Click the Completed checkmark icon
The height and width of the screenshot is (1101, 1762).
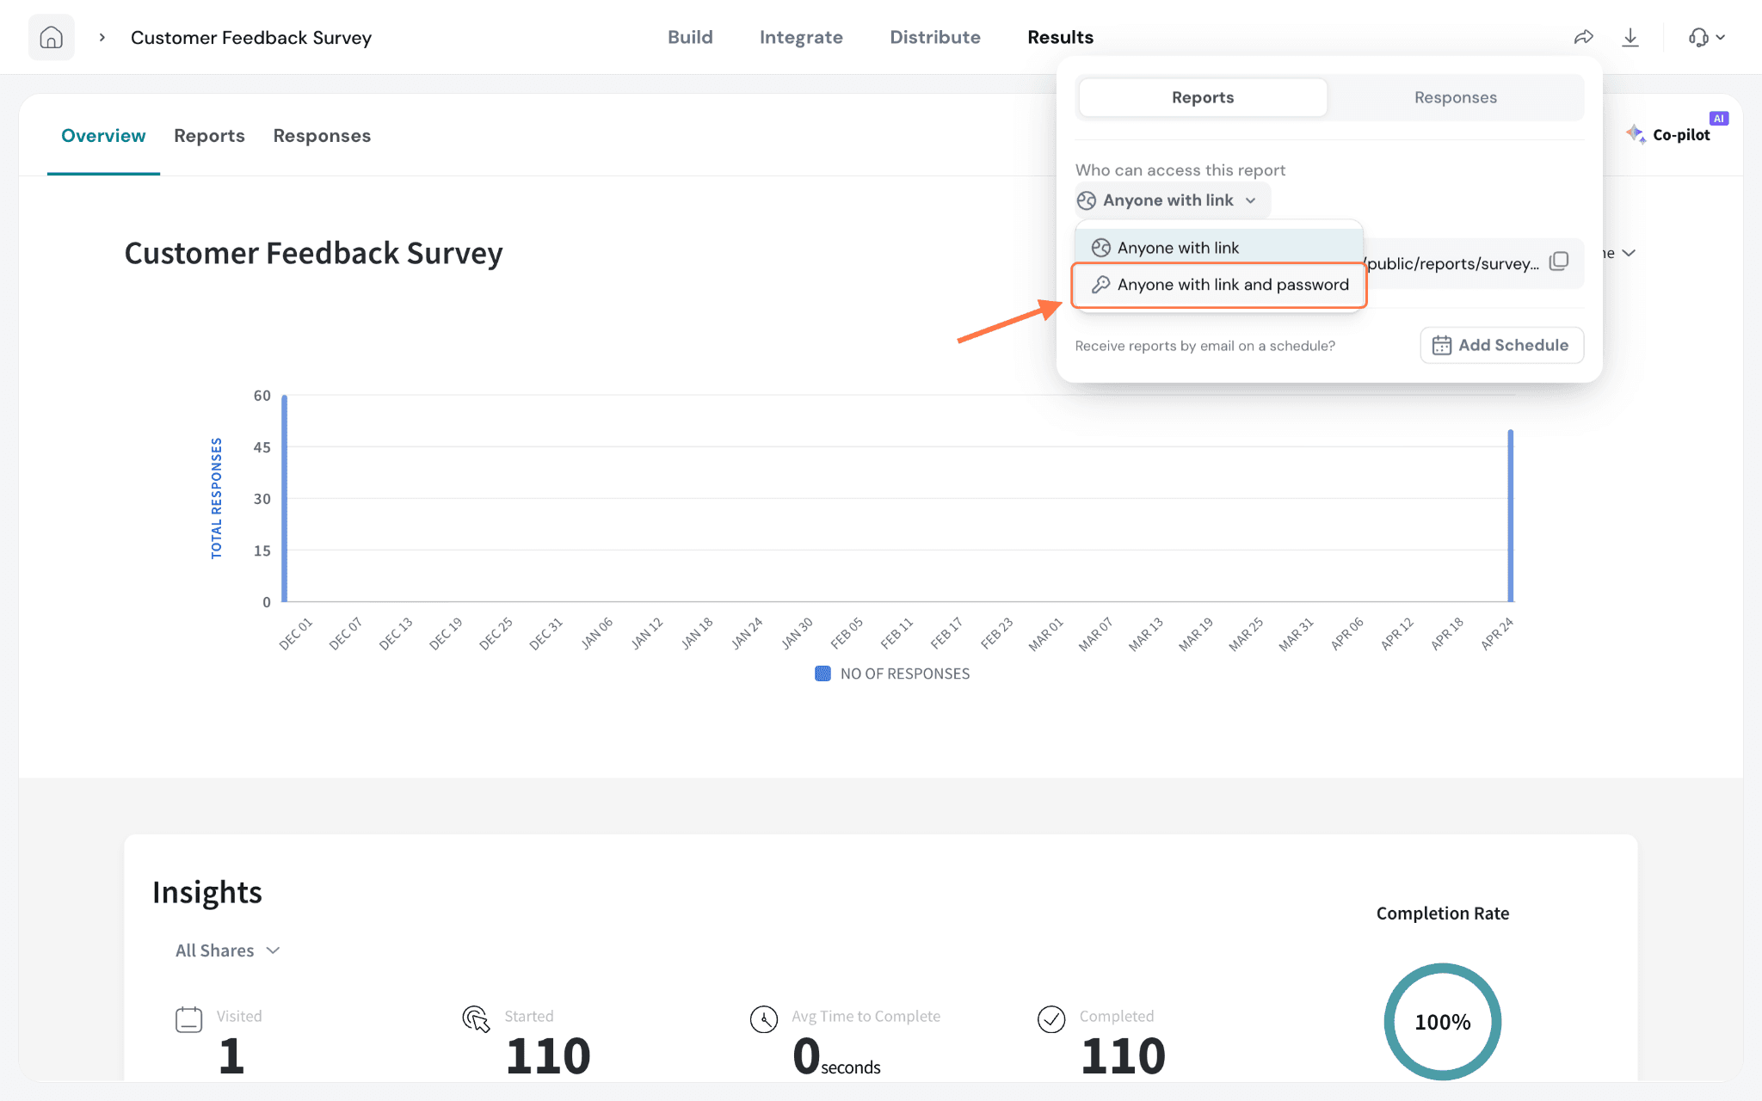tap(1051, 1019)
